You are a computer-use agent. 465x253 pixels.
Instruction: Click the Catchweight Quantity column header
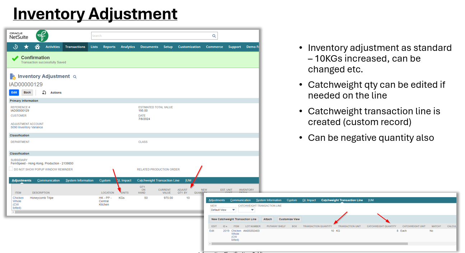click(381, 226)
